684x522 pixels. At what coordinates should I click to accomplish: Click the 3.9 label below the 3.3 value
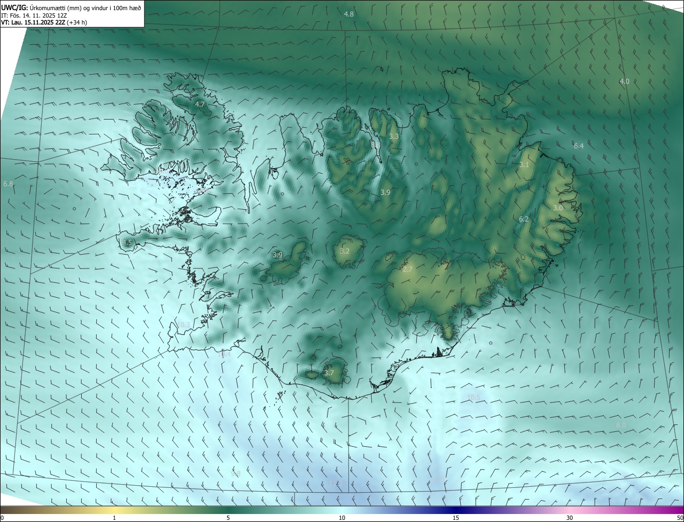[385, 192]
